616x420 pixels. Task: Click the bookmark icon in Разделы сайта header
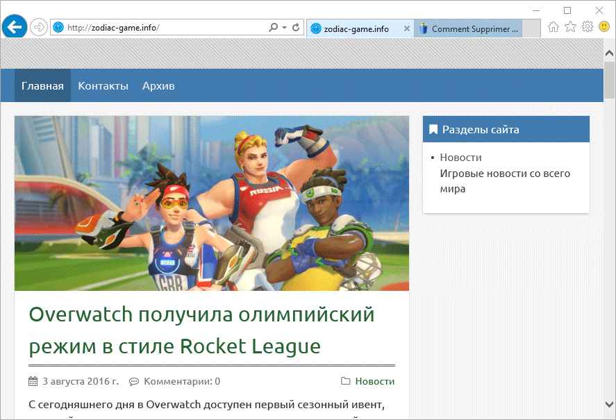click(x=433, y=129)
